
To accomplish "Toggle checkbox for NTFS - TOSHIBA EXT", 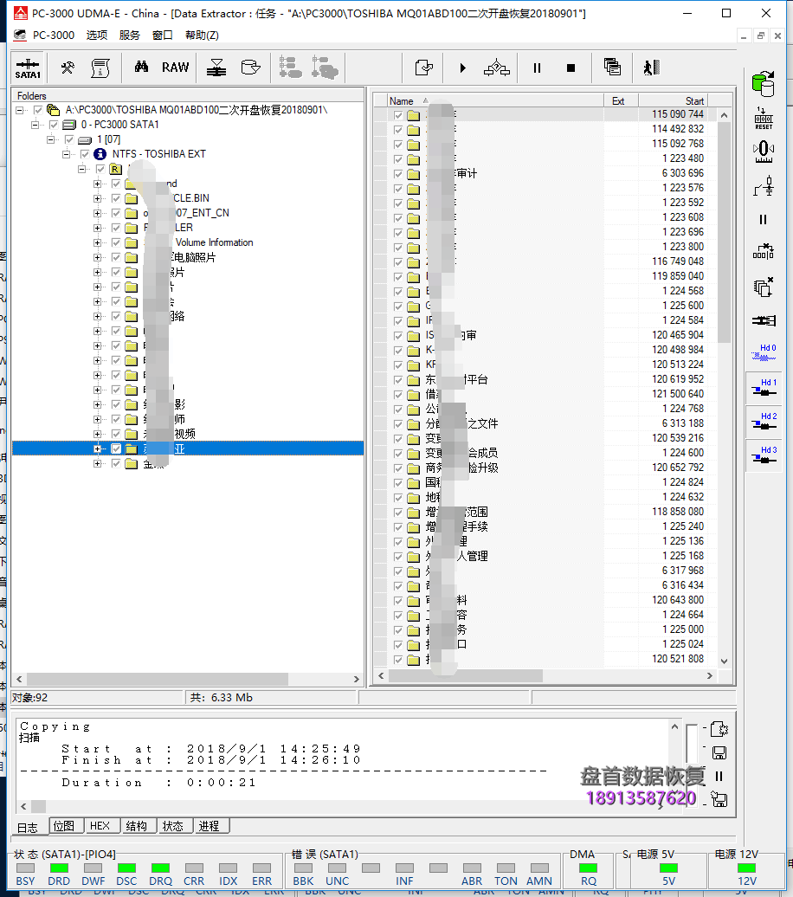I will [84, 154].
